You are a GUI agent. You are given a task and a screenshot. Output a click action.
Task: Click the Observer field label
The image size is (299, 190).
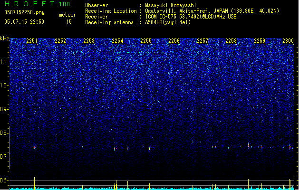(x=96, y=5)
